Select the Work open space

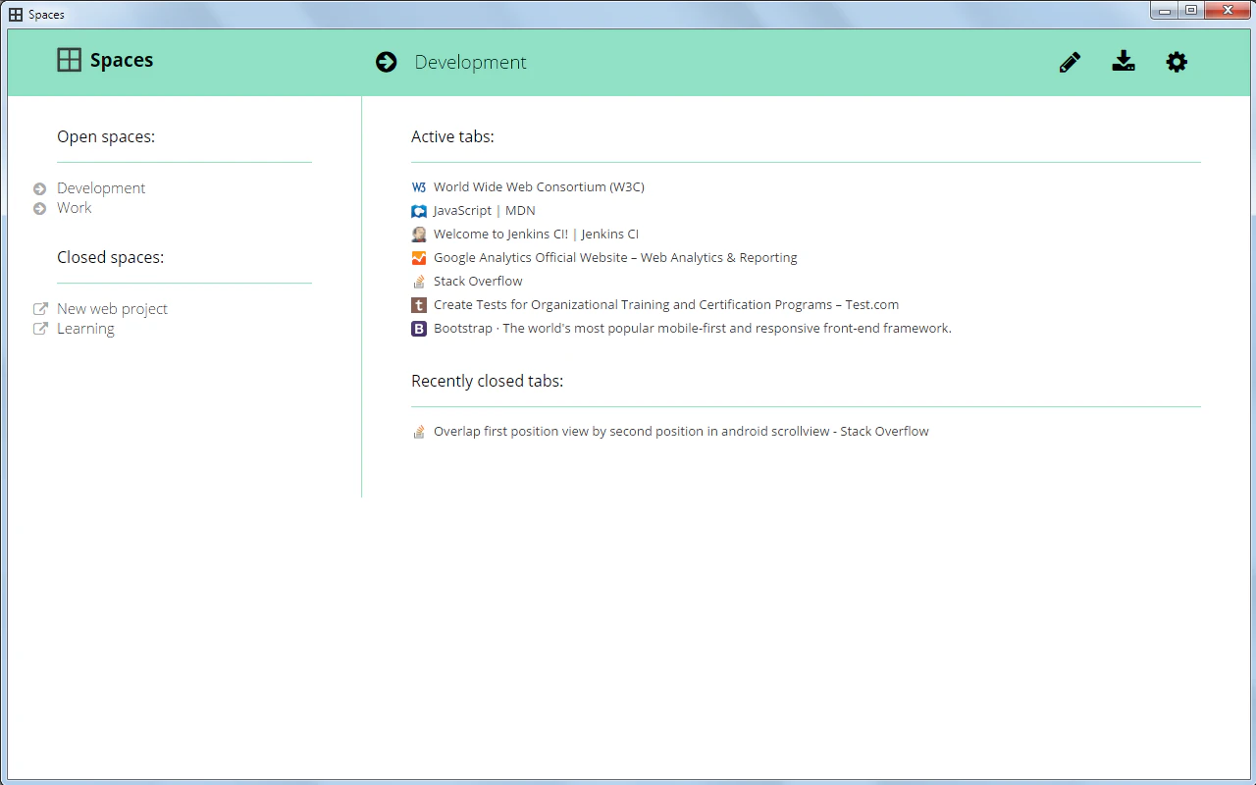click(x=75, y=208)
